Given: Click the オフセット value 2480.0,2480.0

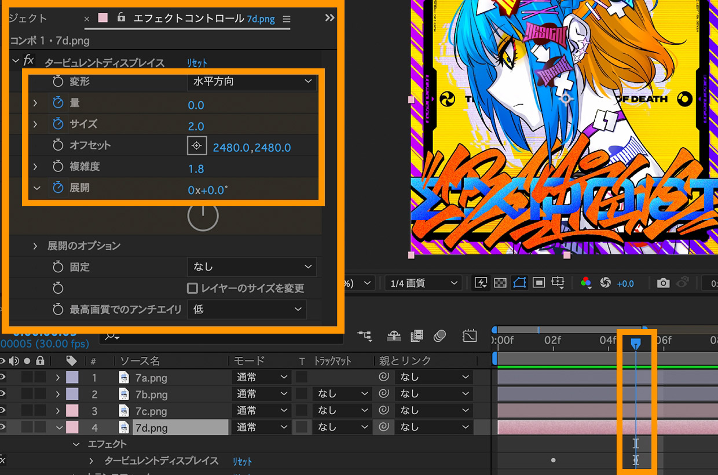Looking at the screenshot, I should point(252,147).
